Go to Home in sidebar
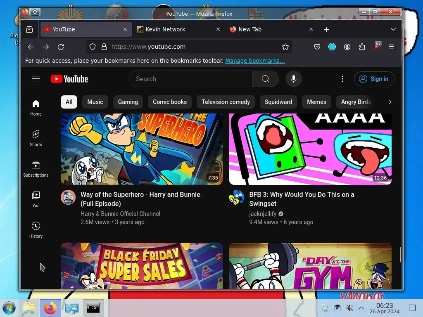The image size is (423, 317). (x=36, y=108)
